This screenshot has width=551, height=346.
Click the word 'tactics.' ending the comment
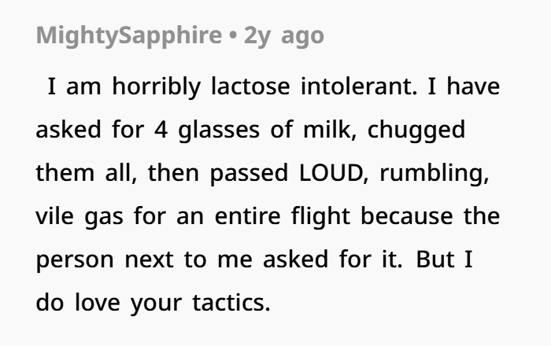[231, 303]
